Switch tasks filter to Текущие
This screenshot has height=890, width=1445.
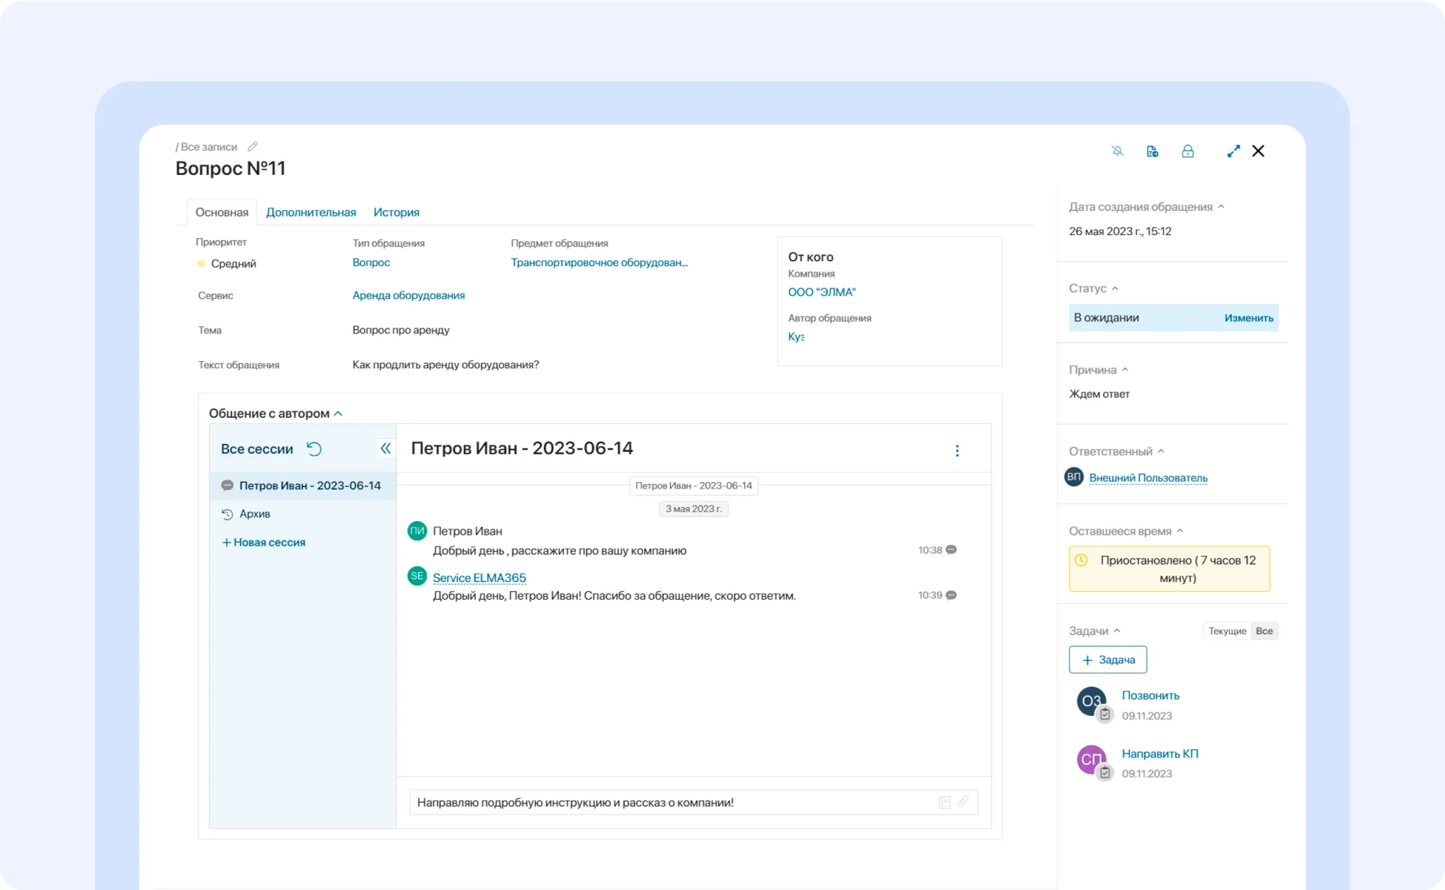click(1227, 630)
